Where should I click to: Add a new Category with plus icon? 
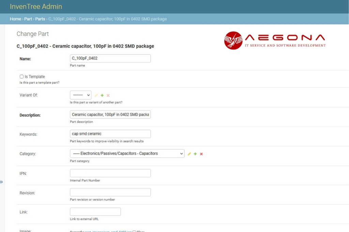195,154
